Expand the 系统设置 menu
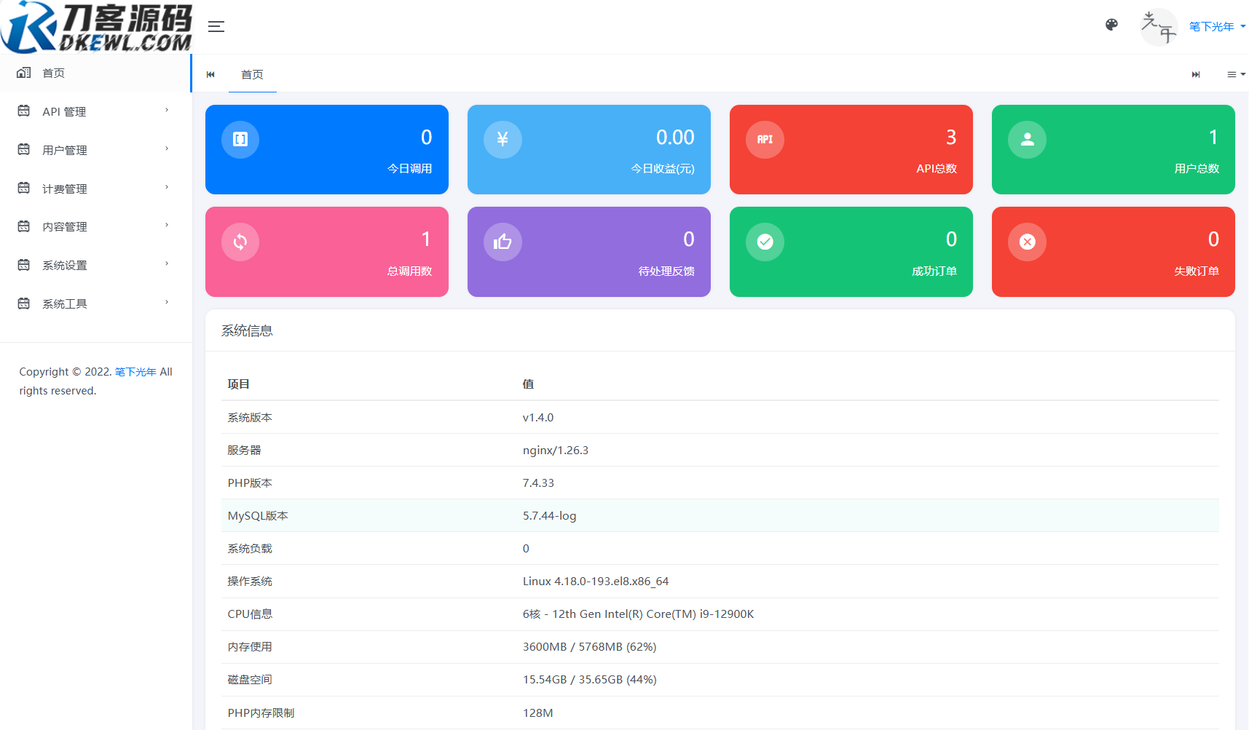 point(66,264)
